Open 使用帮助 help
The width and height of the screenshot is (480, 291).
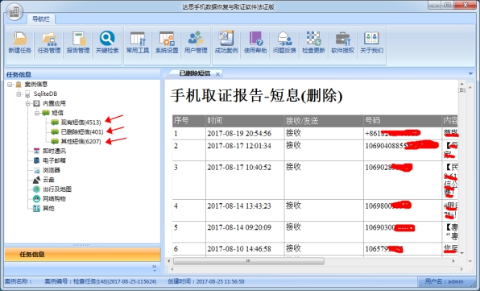point(255,43)
